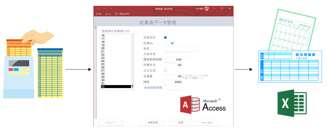Select employee list row 27.

tap(116, 71)
